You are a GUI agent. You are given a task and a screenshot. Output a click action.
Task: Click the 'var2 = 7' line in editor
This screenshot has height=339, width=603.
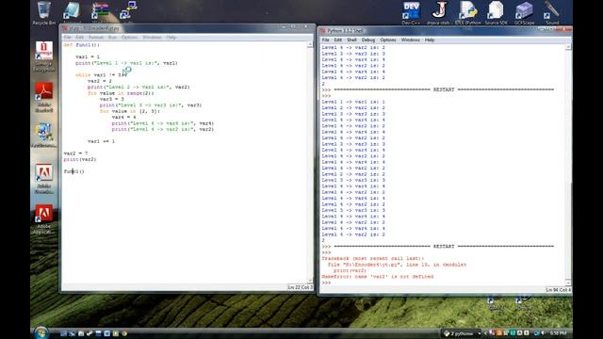point(75,153)
